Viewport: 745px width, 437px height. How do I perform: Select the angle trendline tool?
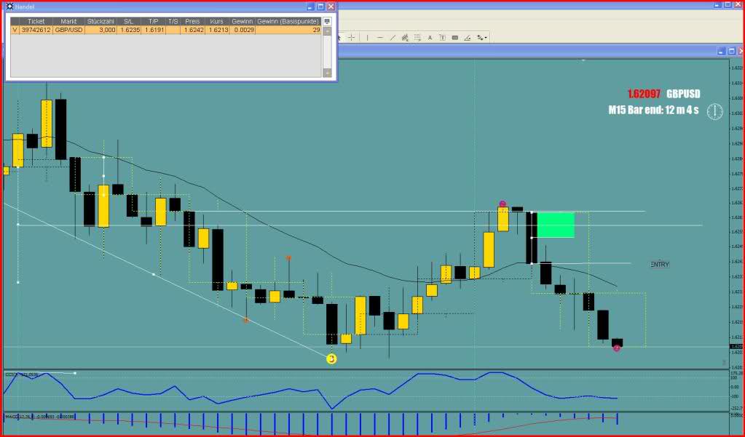pos(468,38)
